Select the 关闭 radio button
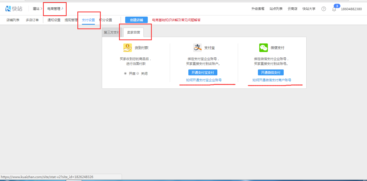The image size is (367, 181). coord(138,73)
